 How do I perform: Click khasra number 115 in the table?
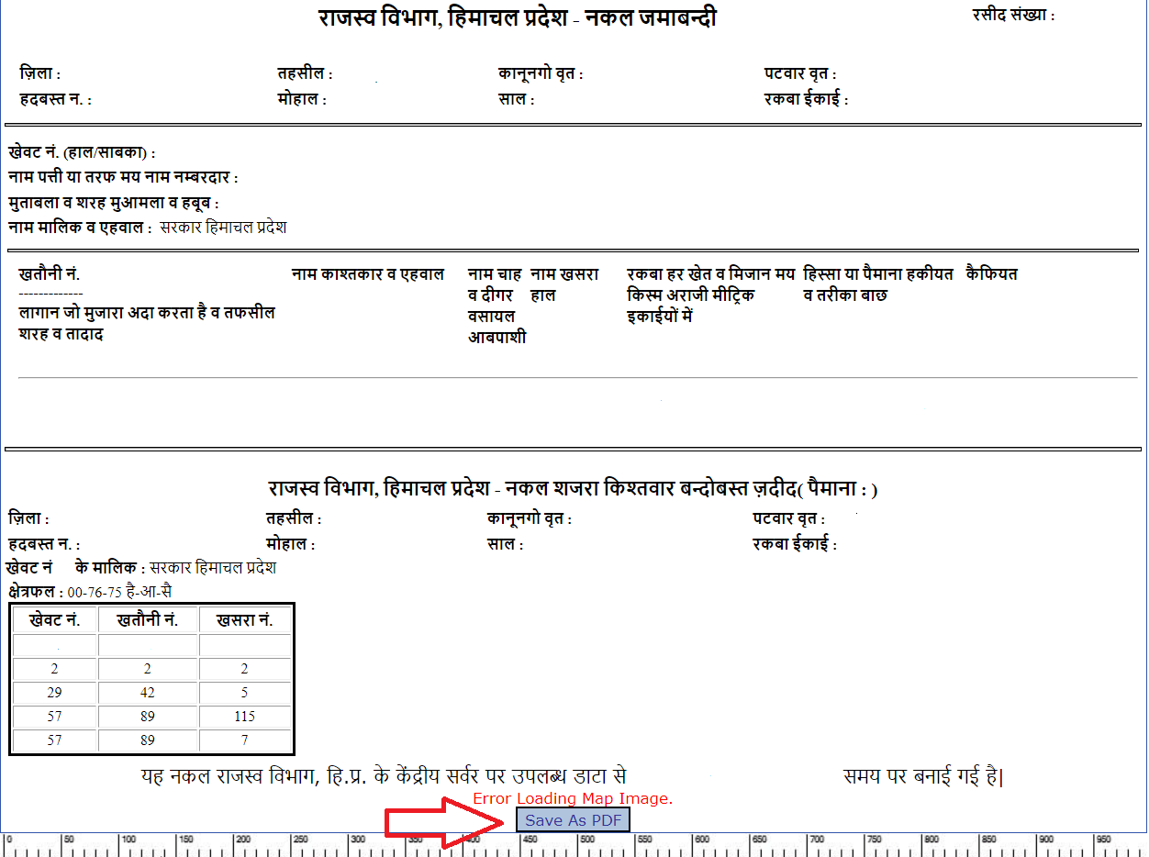pos(244,717)
